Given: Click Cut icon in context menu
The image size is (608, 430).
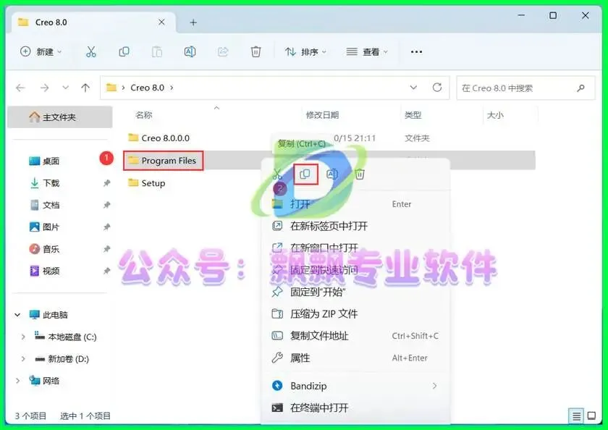Looking at the screenshot, I should tap(277, 174).
